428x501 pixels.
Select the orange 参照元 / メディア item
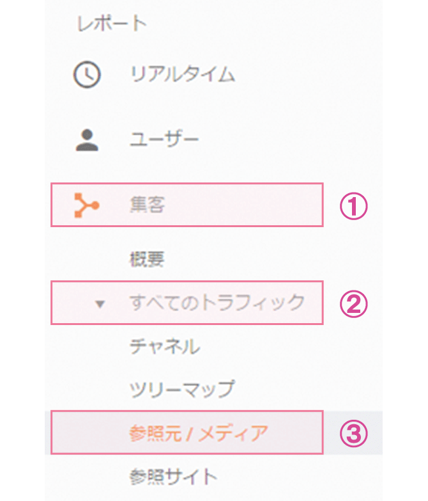click(198, 433)
